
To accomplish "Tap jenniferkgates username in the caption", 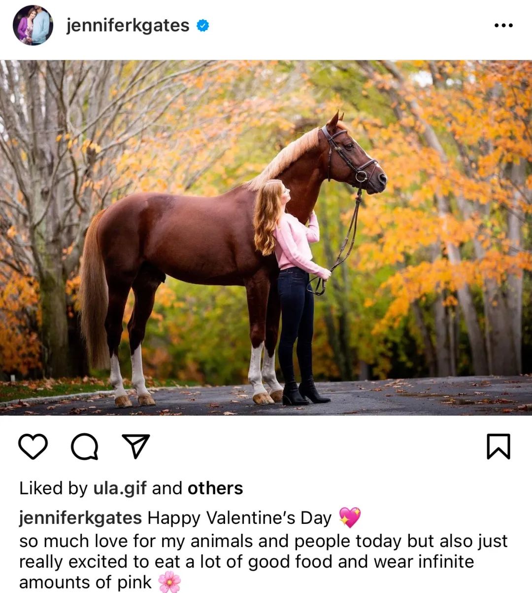I will click(x=80, y=518).
